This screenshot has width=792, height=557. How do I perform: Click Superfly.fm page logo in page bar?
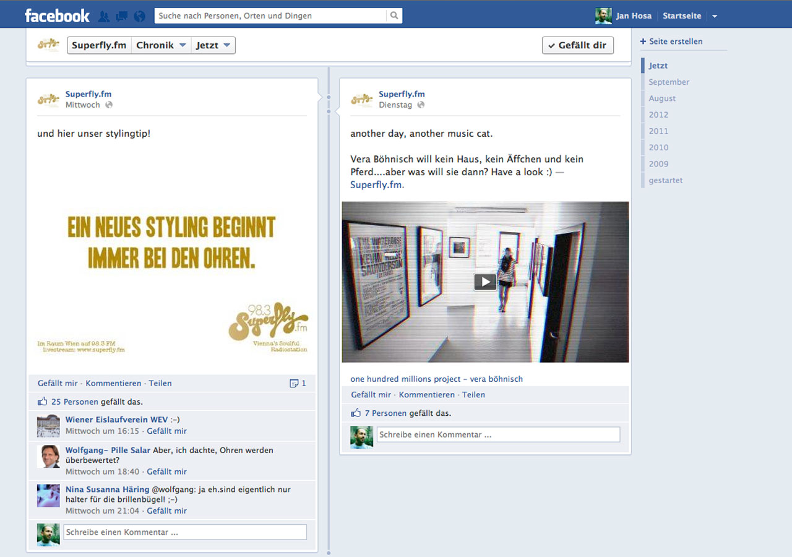(48, 45)
